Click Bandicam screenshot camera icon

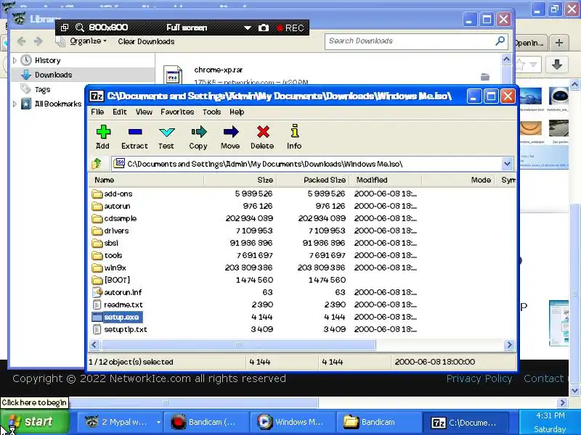pos(264,28)
